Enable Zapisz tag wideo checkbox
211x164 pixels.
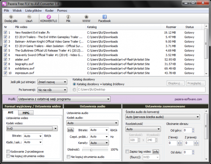[x=127, y=151]
